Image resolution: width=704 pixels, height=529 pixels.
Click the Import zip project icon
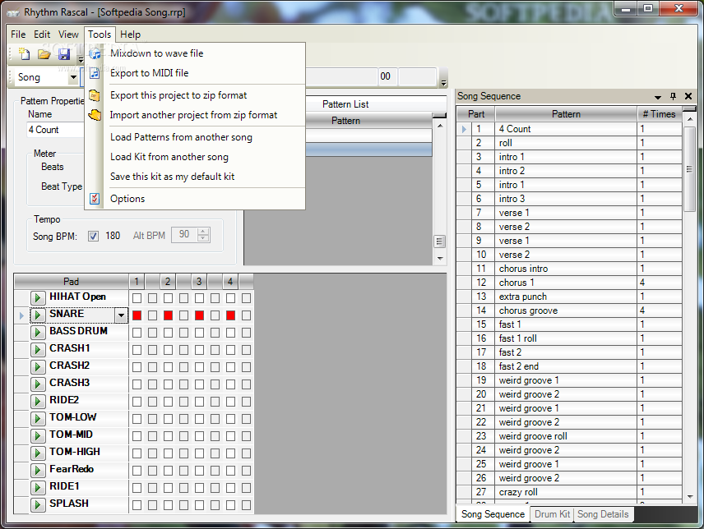click(x=95, y=115)
